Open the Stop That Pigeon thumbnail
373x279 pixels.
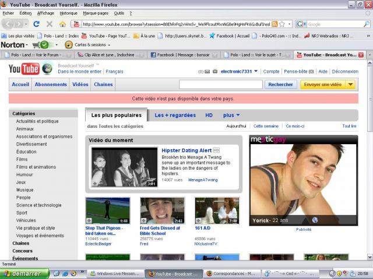click(108, 210)
